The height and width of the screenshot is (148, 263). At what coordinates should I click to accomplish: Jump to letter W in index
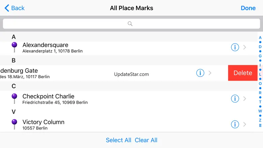[x=260, y=111]
